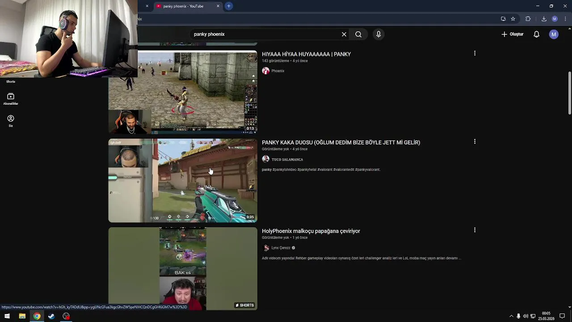Open a new browser tab
This screenshot has height=322, width=572.
click(x=229, y=6)
